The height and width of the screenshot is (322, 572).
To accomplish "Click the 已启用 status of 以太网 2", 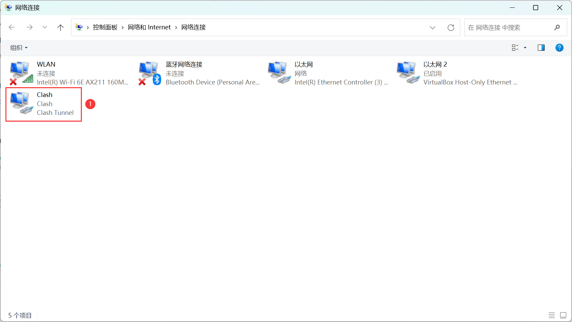I will [433, 73].
